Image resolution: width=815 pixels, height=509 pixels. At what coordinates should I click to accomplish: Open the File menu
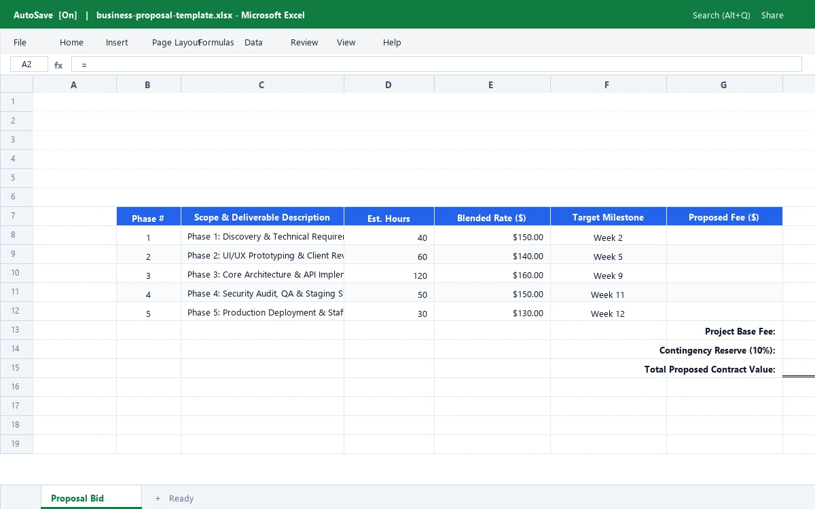20,42
